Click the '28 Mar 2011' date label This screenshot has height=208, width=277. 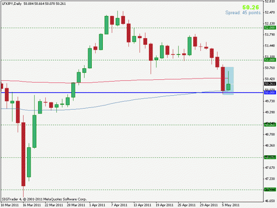point(76,205)
